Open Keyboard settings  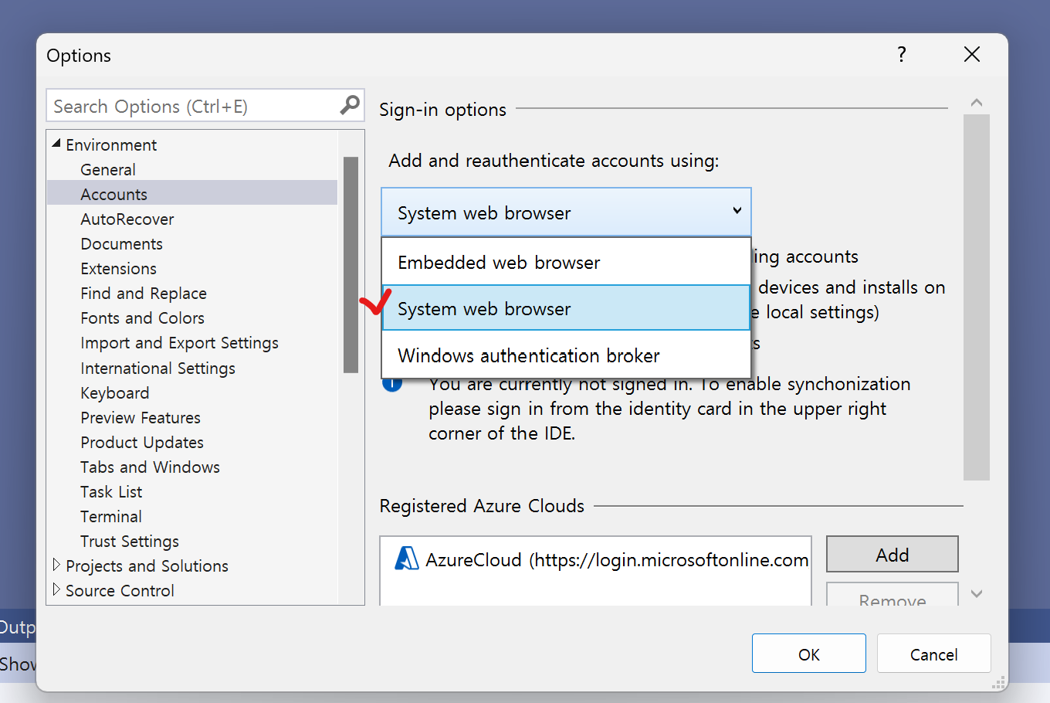115,392
